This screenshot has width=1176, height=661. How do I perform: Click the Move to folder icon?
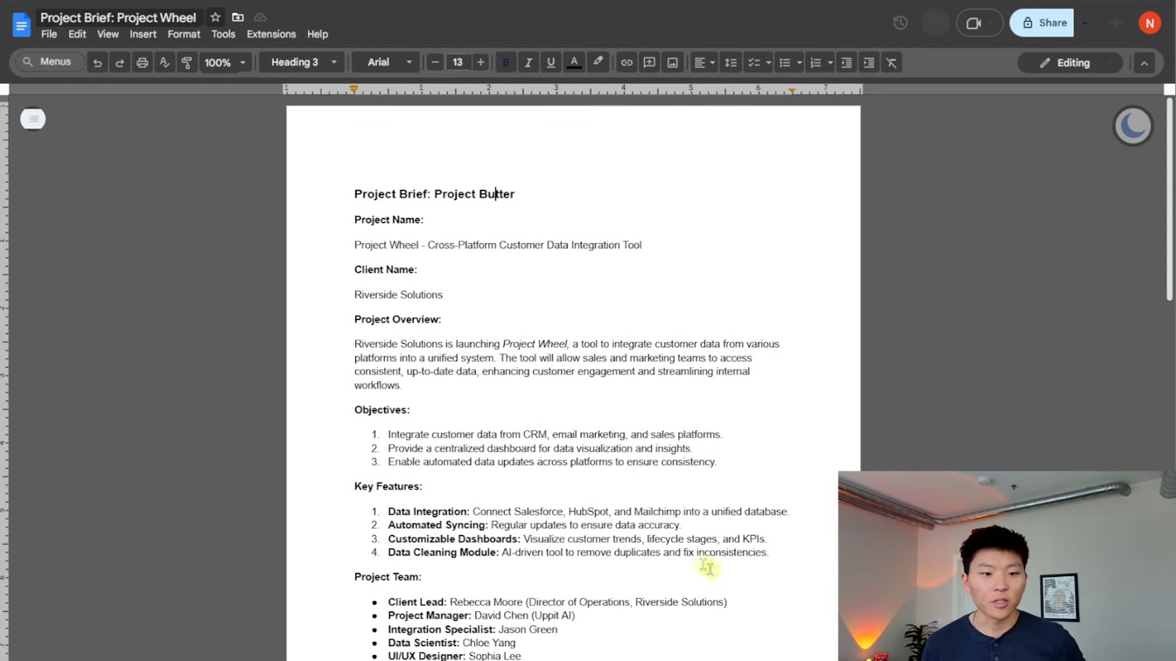pyautogui.click(x=238, y=17)
